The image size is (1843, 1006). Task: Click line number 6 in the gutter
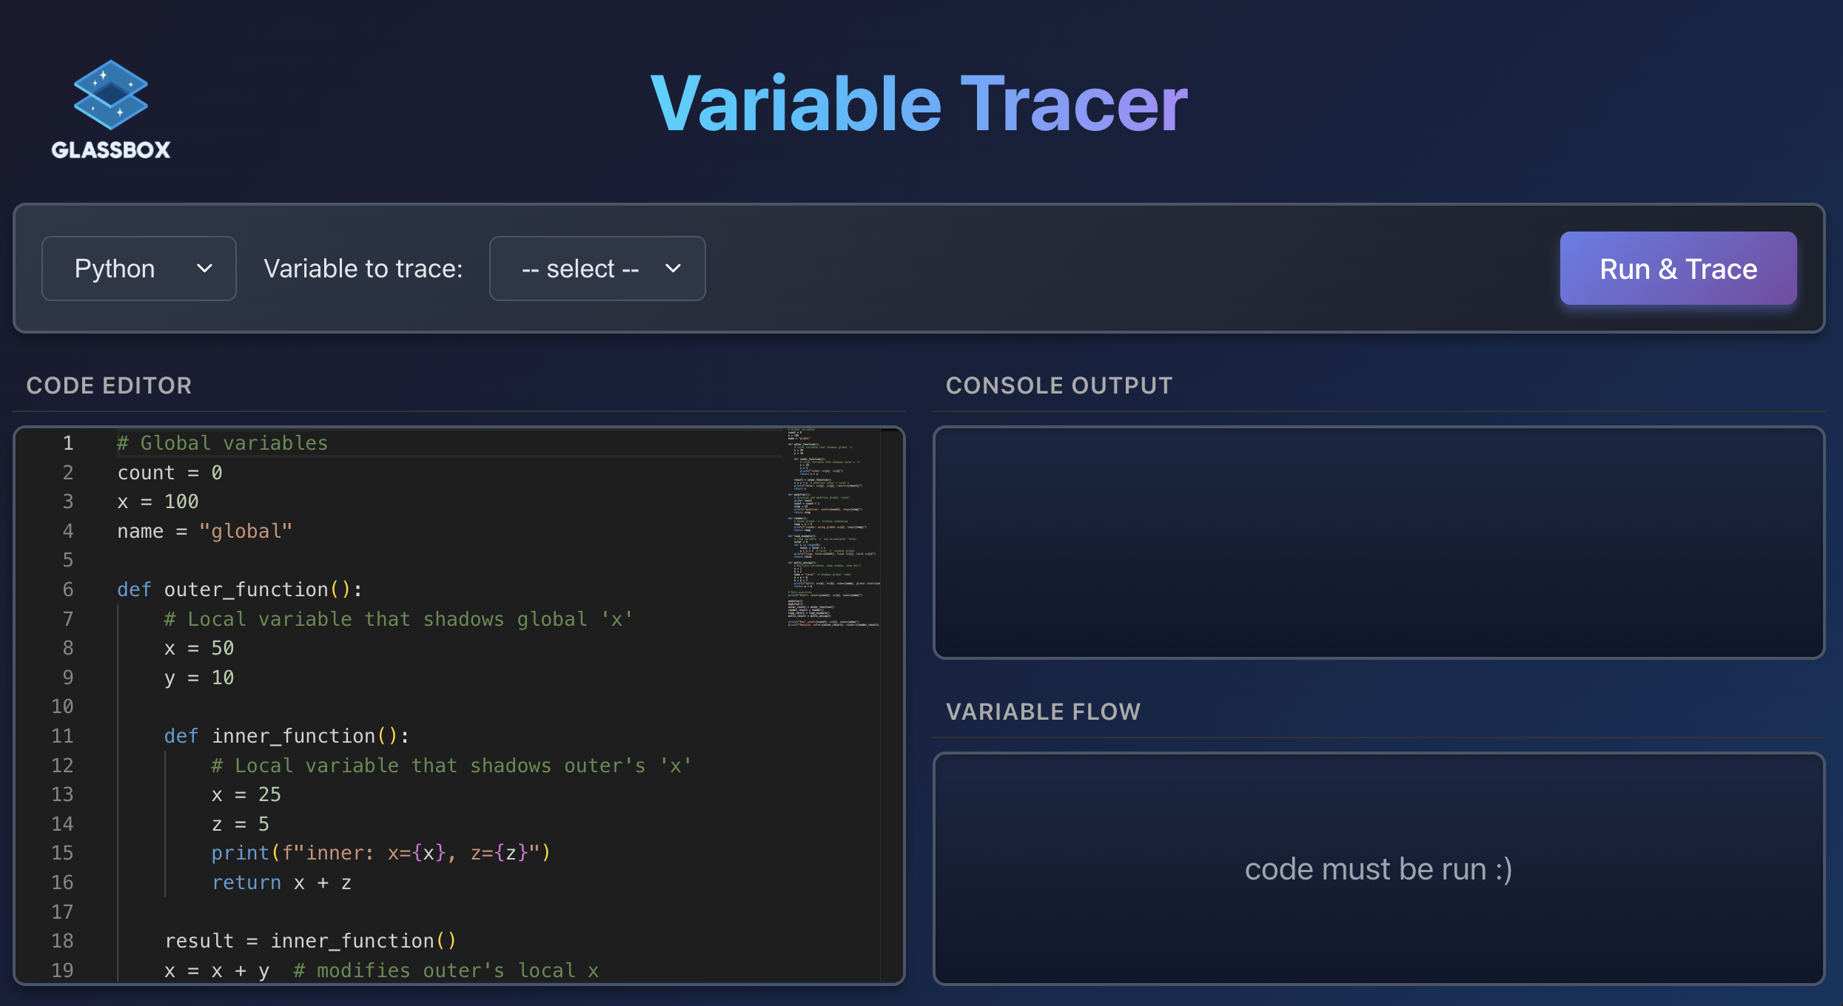coord(67,590)
